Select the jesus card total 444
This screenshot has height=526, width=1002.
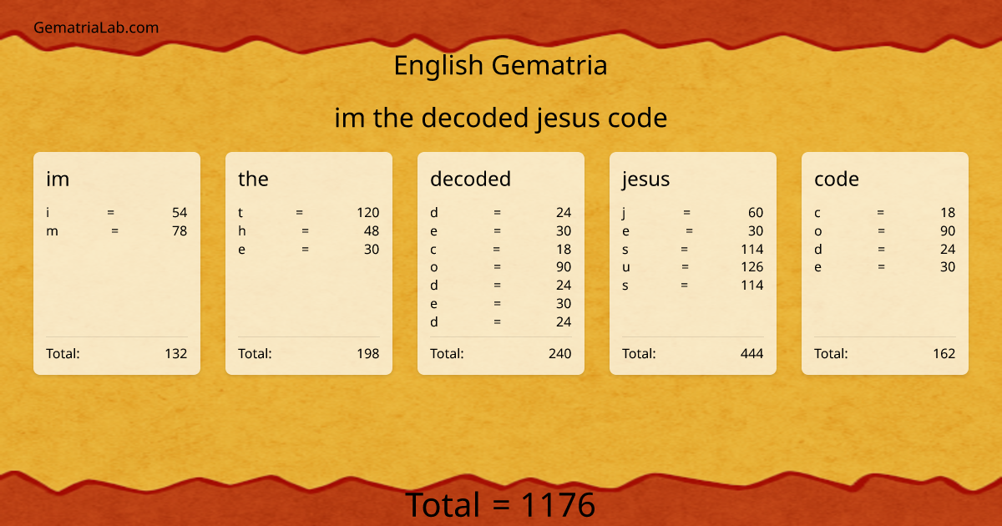point(752,353)
